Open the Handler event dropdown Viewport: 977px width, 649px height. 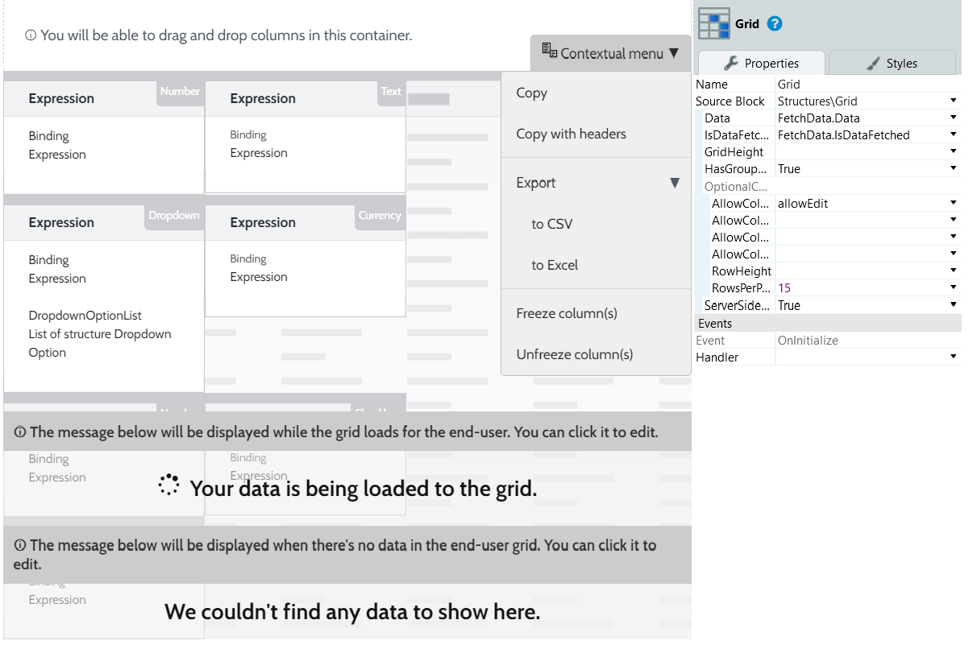click(x=953, y=358)
